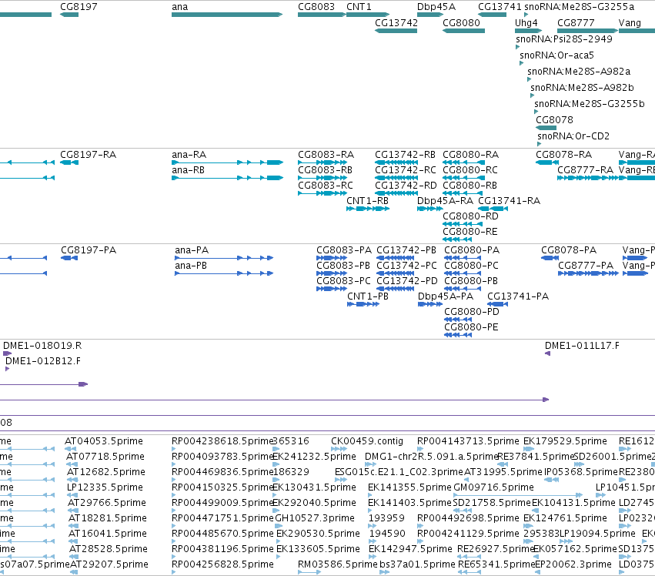Click the snoRNA:Me28S-G3255a label
Image resolution: width=655 pixels, height=576 pixels.
tap(580, 7)
